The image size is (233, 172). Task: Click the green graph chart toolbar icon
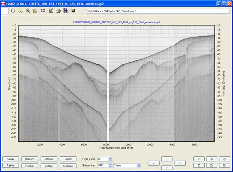[x=51, y=10]
